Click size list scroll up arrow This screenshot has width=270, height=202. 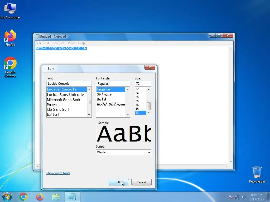[149, 89]
